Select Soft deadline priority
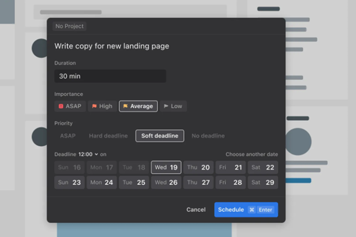Screen dimensions: 356x237 point(160,136)
